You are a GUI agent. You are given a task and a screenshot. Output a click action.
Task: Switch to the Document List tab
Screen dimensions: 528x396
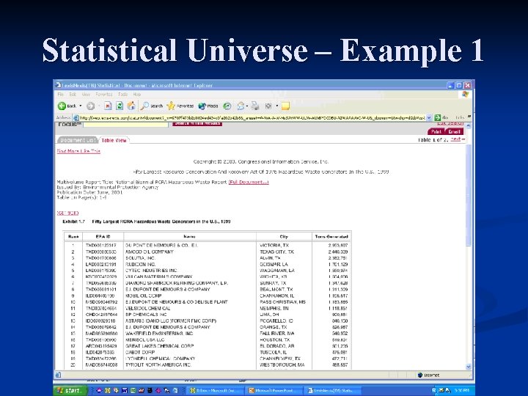tap(78, 140)
